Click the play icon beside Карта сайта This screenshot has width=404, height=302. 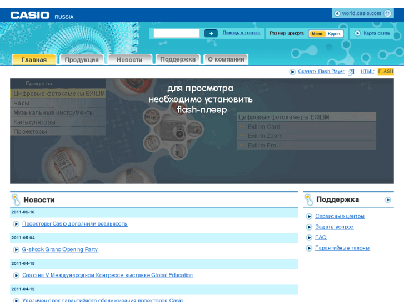pyautogui.click(x=357, y=33)
